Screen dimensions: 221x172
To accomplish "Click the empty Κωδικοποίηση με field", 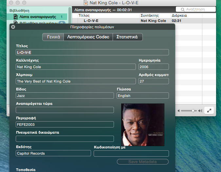I will (x=131, y=154).
